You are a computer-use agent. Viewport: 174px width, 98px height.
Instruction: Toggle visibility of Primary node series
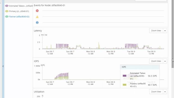click(x=7, y=11)
